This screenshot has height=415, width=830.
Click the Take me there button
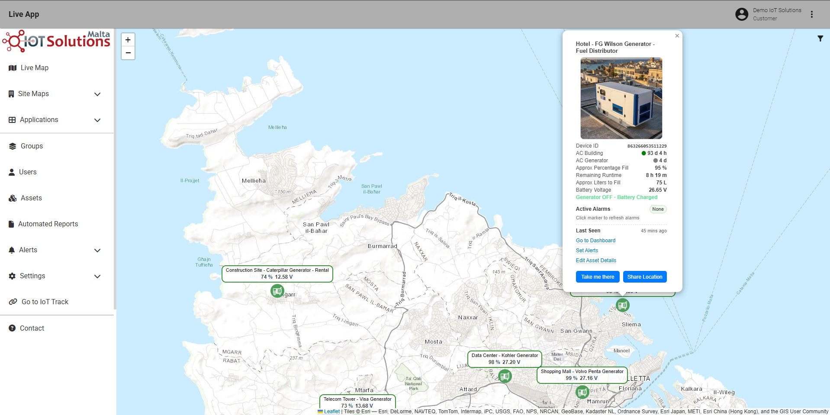click(598, 277)
